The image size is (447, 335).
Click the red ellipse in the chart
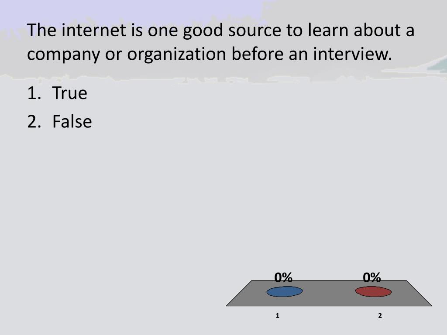(x=373, y=291)
